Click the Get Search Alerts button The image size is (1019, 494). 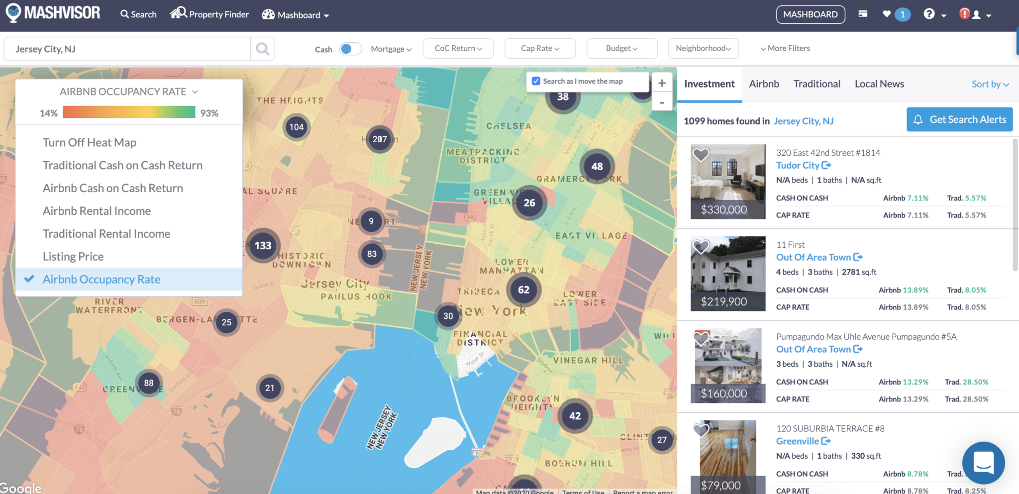(960, 119)
